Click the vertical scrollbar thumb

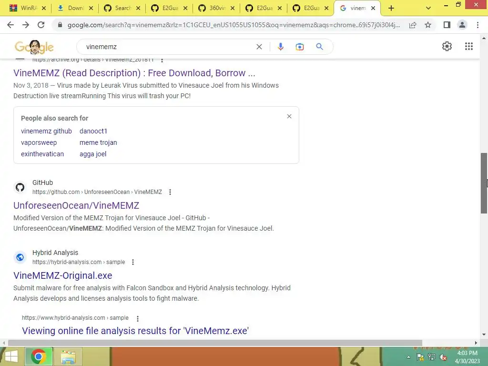tap(484, 183)
